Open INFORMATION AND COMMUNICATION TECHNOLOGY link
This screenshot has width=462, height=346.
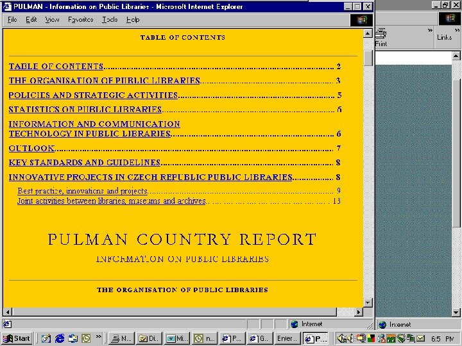click(x=94, y=129)
